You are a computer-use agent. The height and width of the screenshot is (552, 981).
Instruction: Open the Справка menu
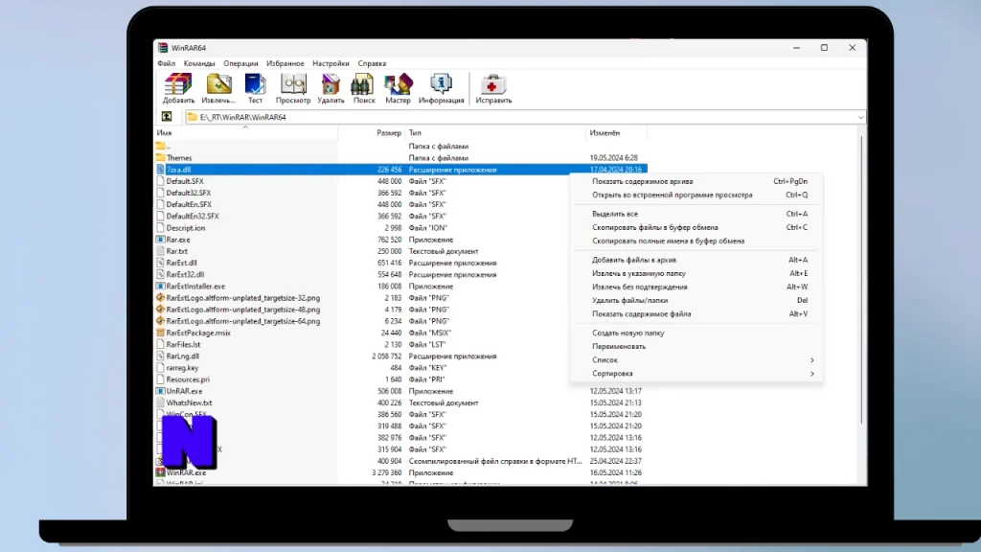(x=372, y=63)
